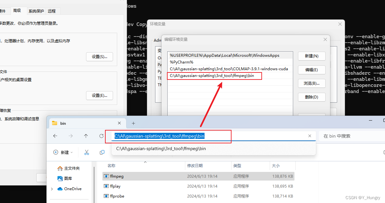
Task: Select the COLMAP-3.9.1-windows-cuda path entry
Action: click(x=230, y=69)
